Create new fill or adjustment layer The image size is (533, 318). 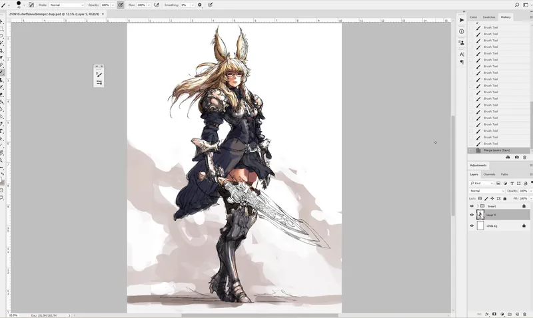point(502,314)
